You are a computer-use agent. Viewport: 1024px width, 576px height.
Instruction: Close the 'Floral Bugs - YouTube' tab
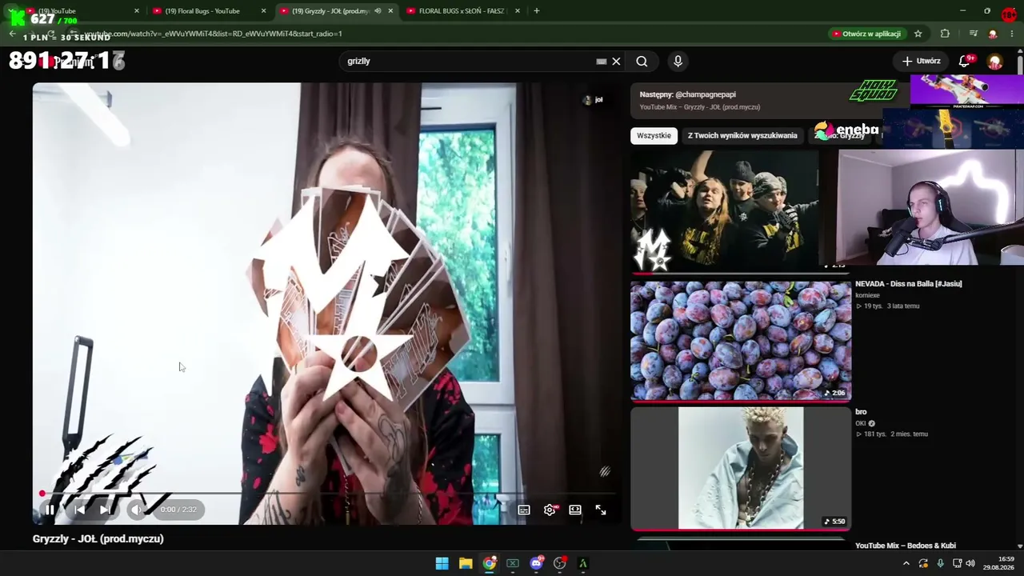click(x=263, y=11)
